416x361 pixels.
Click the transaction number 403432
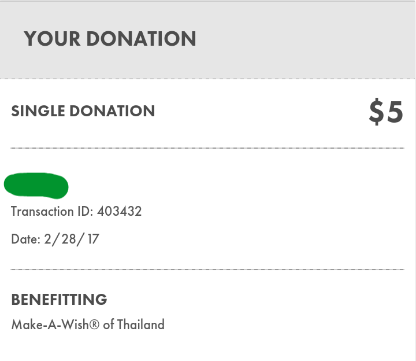[119, 211]
